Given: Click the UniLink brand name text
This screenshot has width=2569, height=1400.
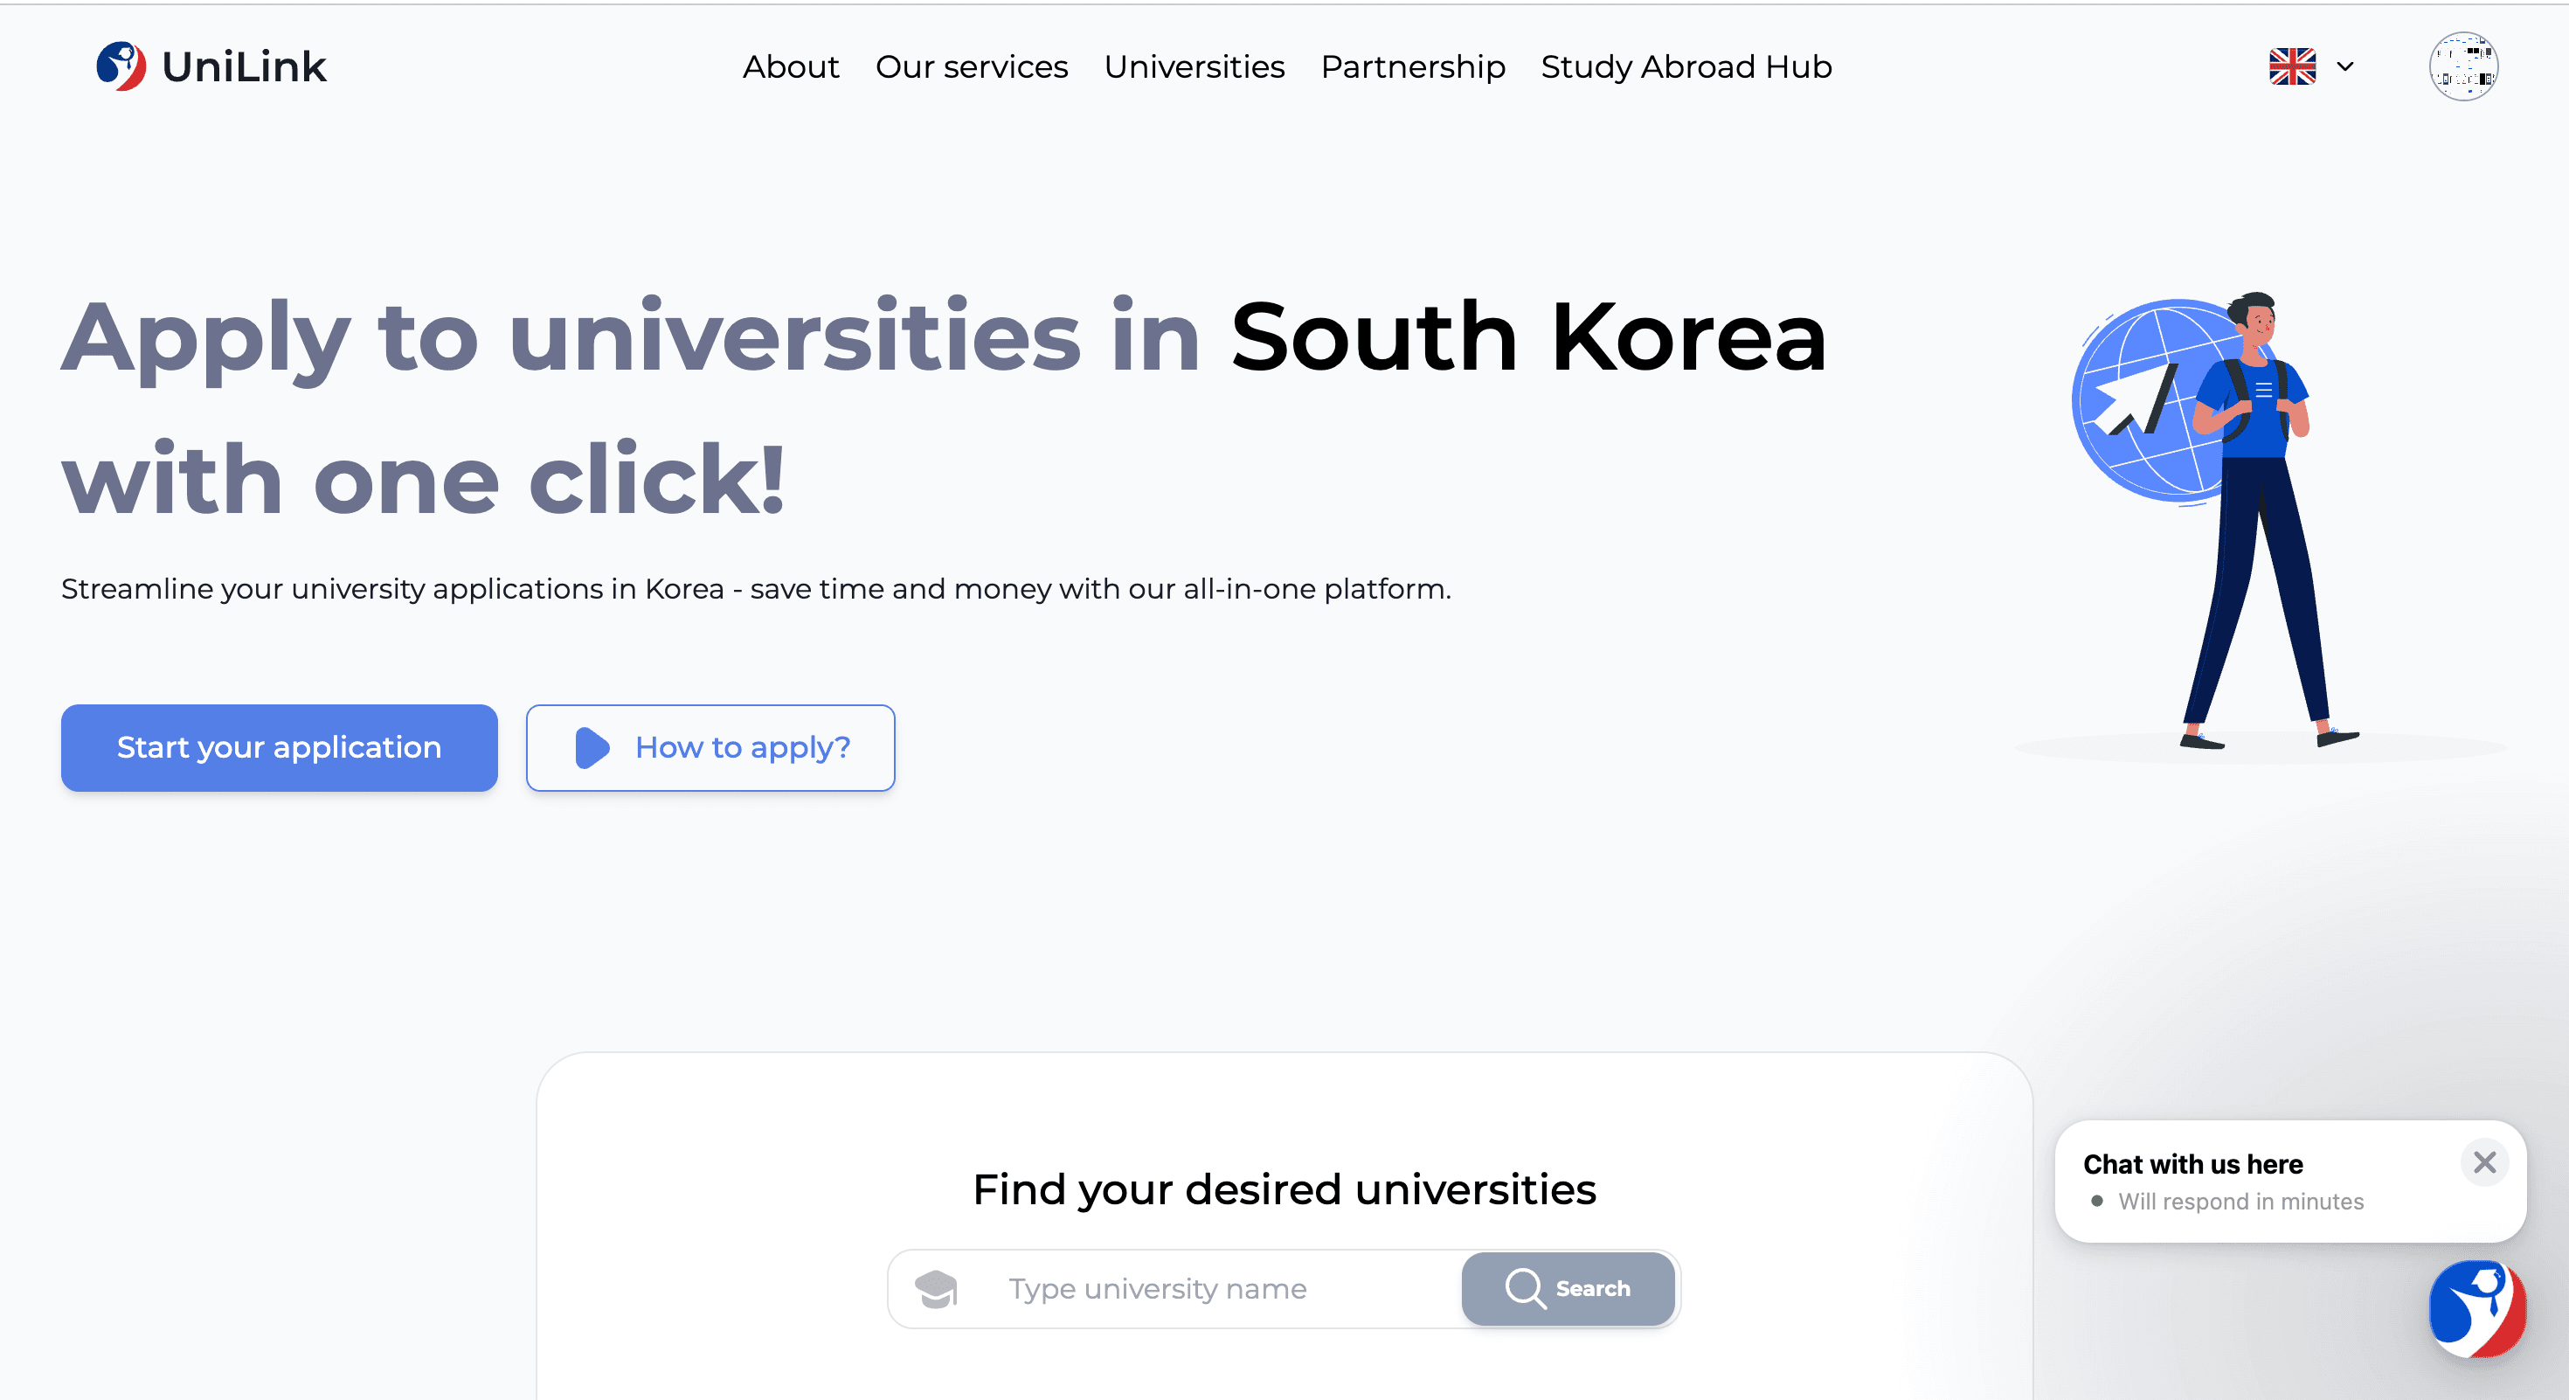Looking at the screenshot, I should click(245, 66).
